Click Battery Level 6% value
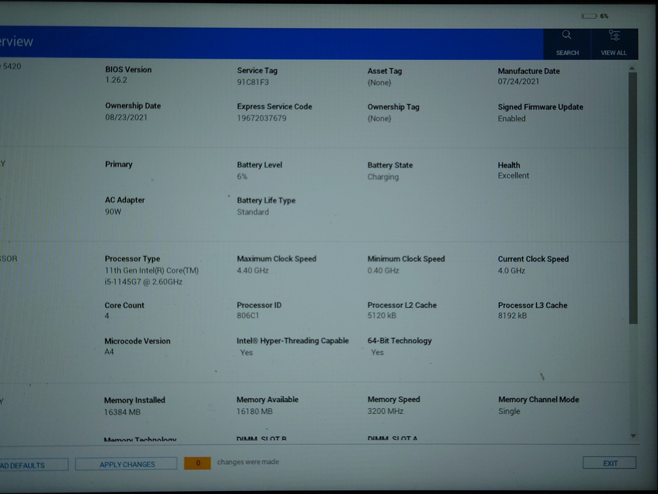Viewport: 658px width, 494px height. click(242, 177)
